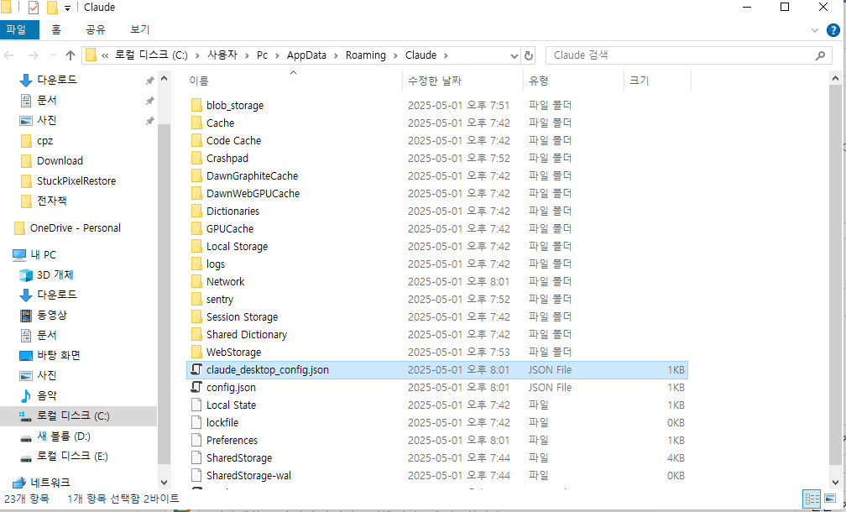This screenshot has height=512, width=846.
Task: Select the sentry folder name
Action: click(220, 300)
